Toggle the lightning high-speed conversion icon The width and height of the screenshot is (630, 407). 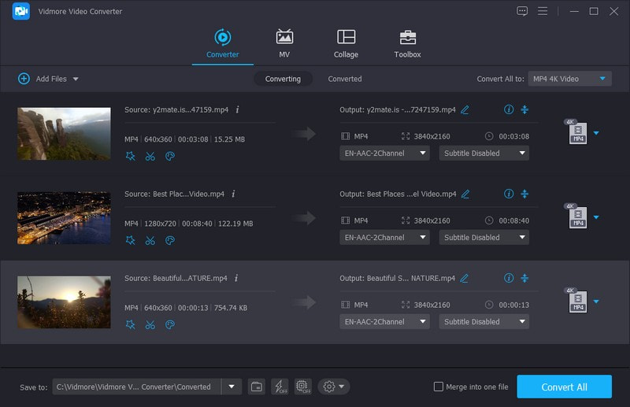click(280, 387)
